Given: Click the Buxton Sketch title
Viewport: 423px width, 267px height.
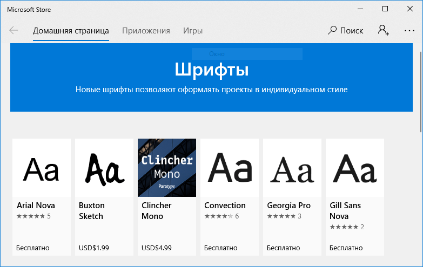Looking at the screenshot, I should 92,211.
